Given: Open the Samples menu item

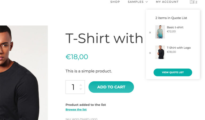Looking at the screenshot, I should coord(136,2).
